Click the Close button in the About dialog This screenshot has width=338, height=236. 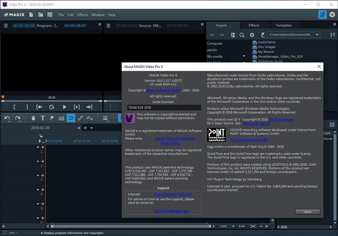tap(307, 212)
